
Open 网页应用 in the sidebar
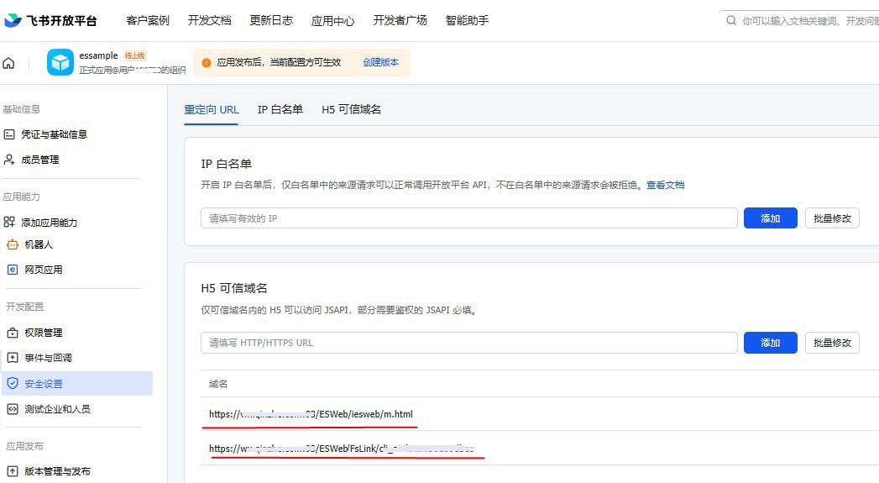[44, 270]
